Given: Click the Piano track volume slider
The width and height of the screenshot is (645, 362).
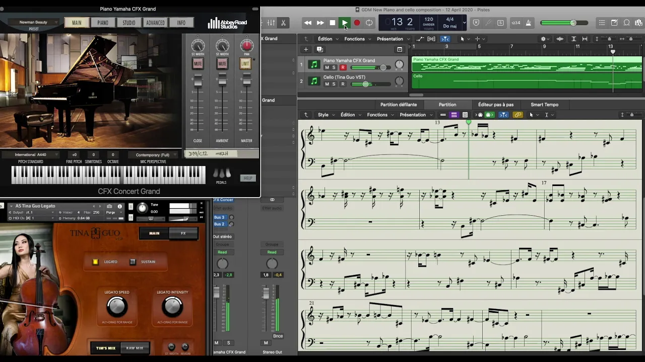Looking at the screenshot, I should 370,67.
